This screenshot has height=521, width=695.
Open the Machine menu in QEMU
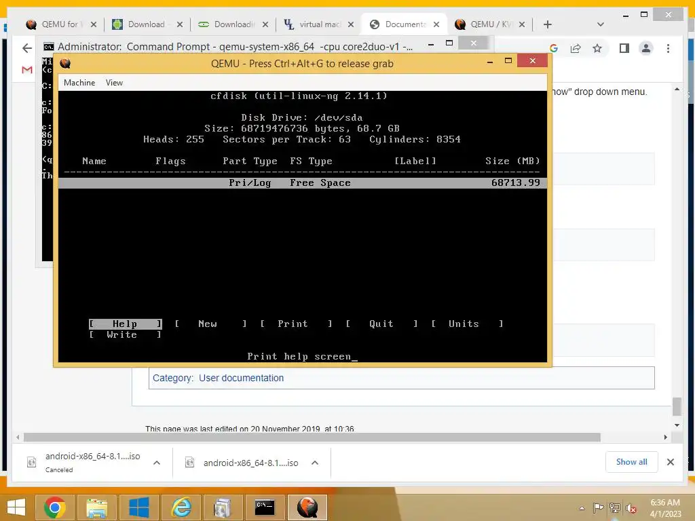(79, 83)
